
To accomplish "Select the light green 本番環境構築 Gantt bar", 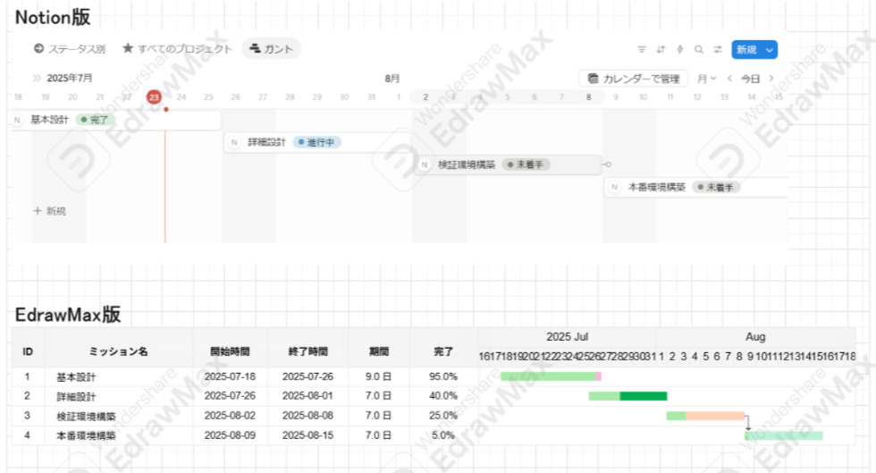I will point(785,435).
